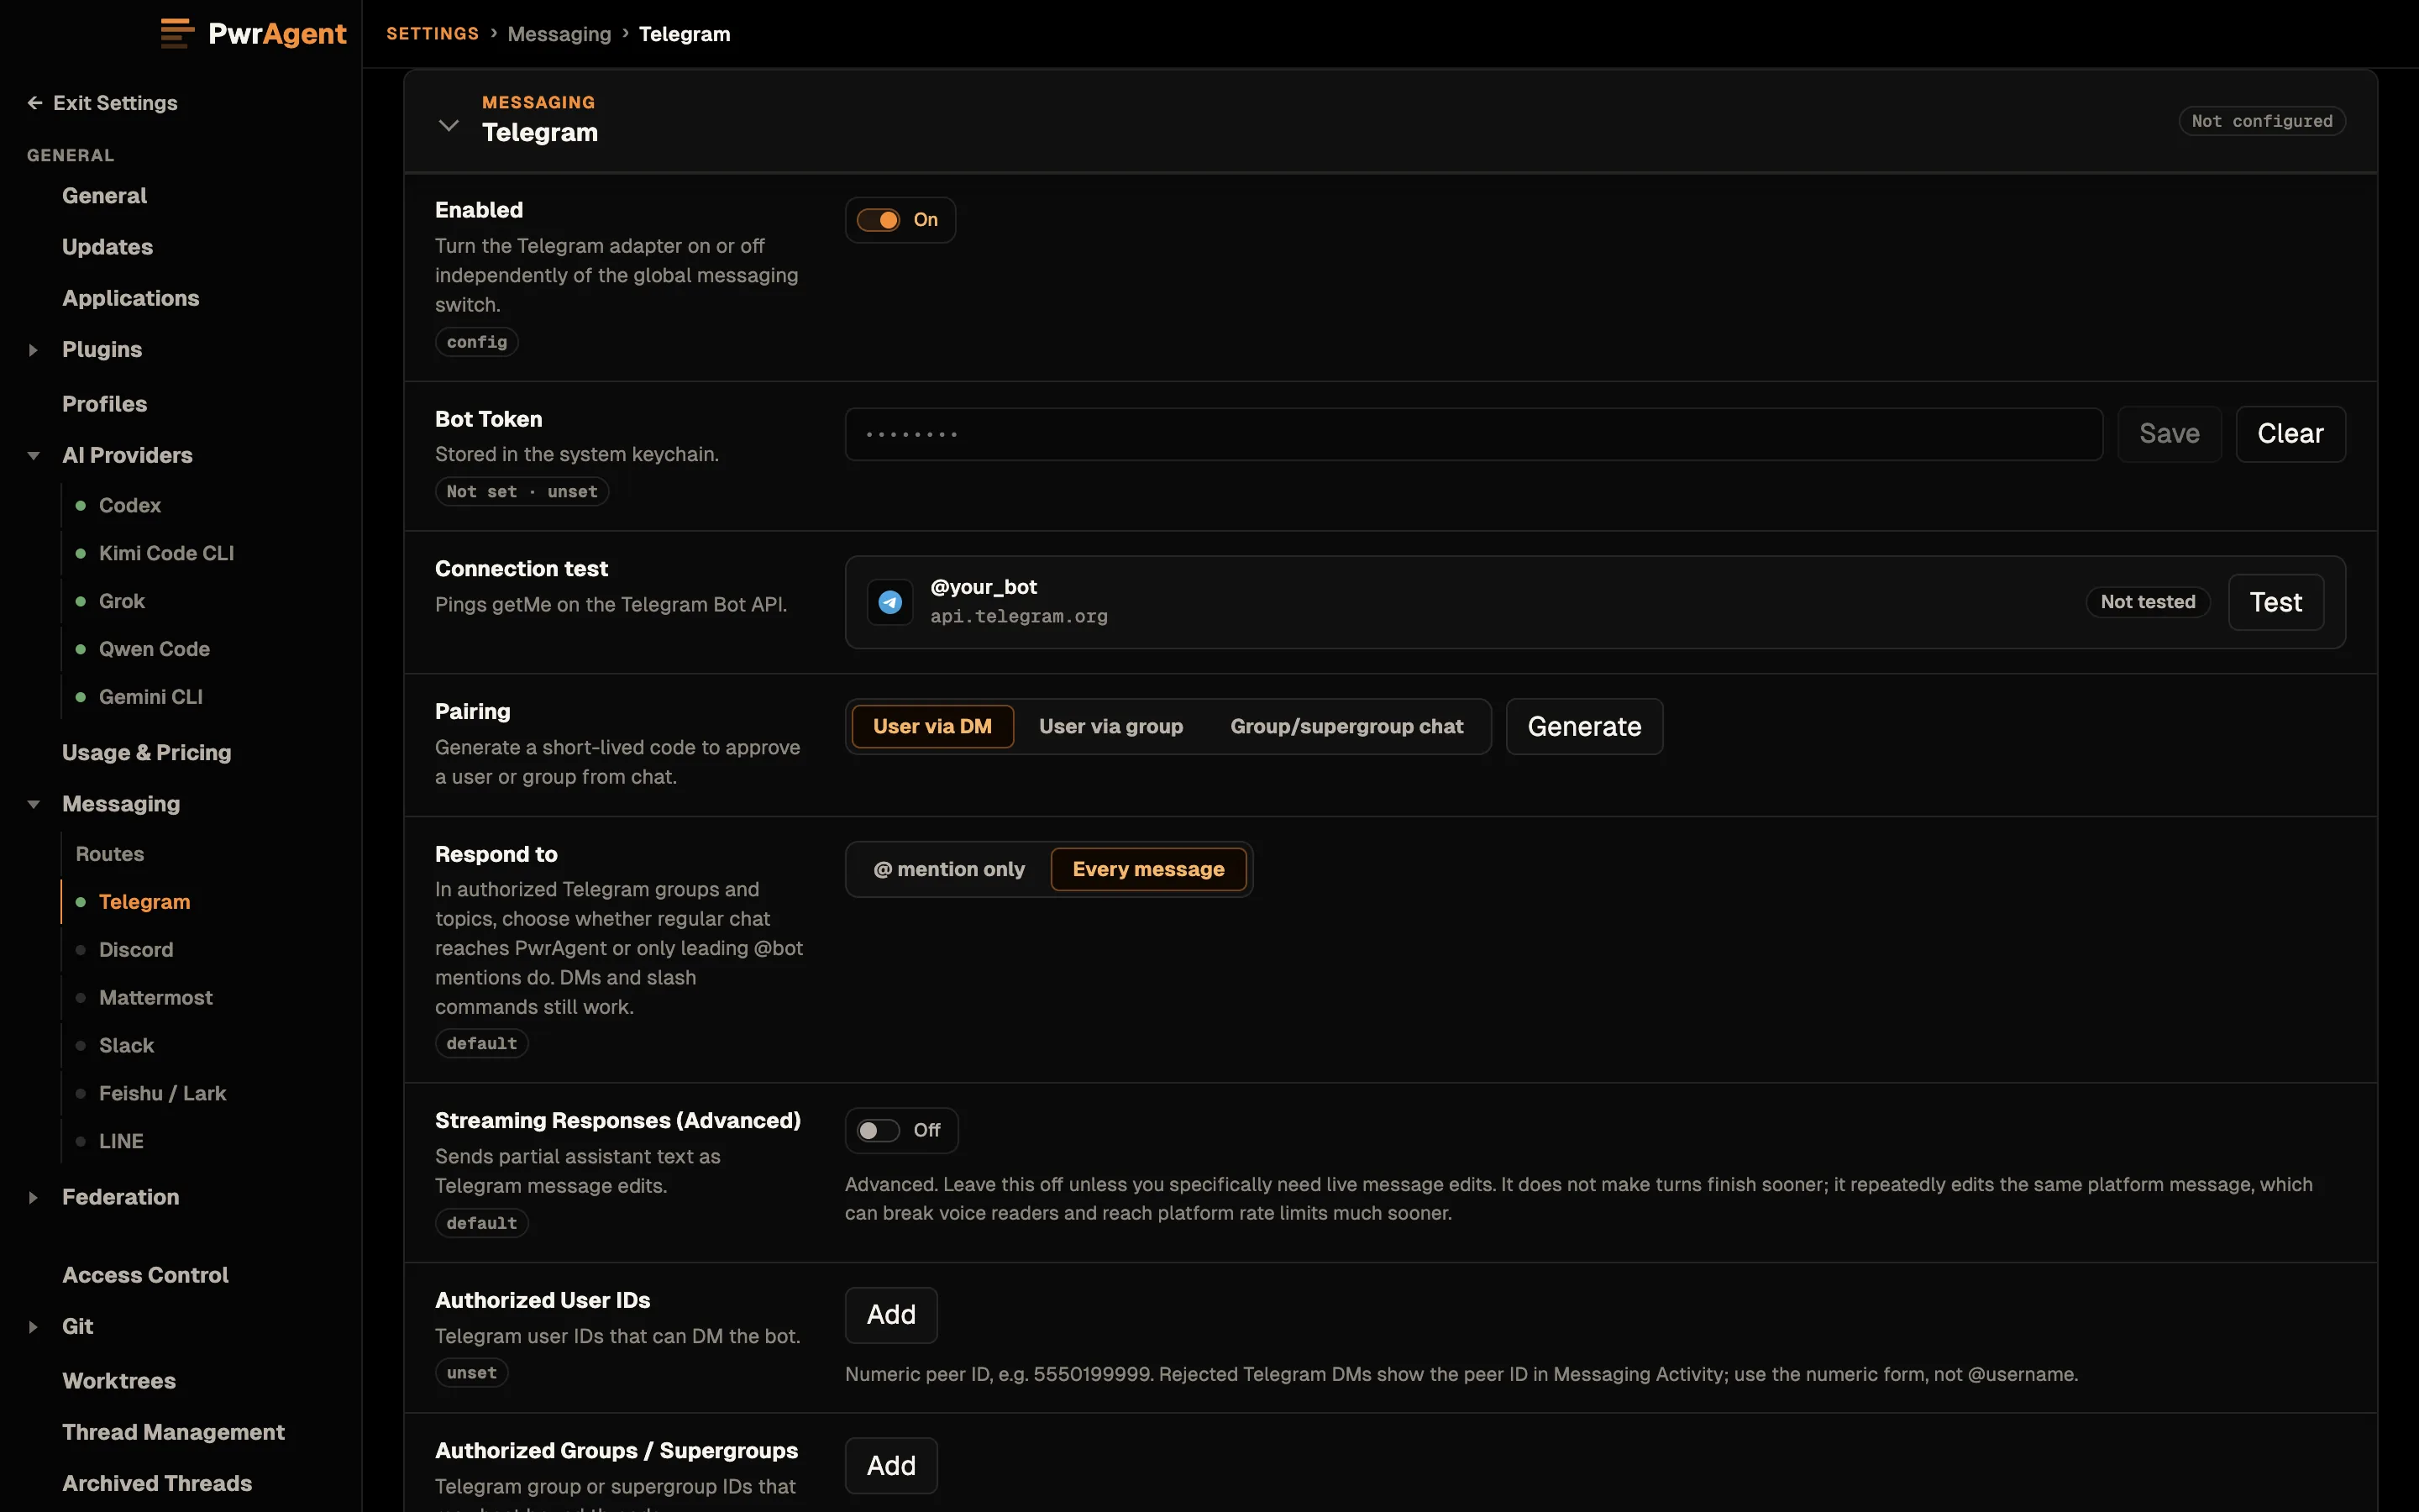Click Save for the Bot Token
The image size is (2419, 1512).
2169,434
